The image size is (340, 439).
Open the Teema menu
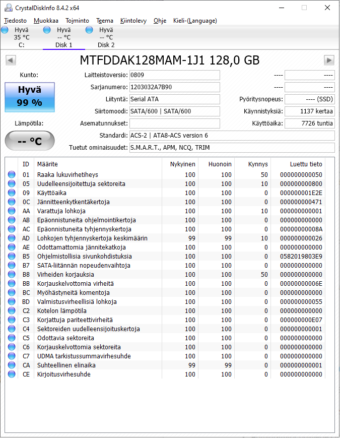click(105, 21)
